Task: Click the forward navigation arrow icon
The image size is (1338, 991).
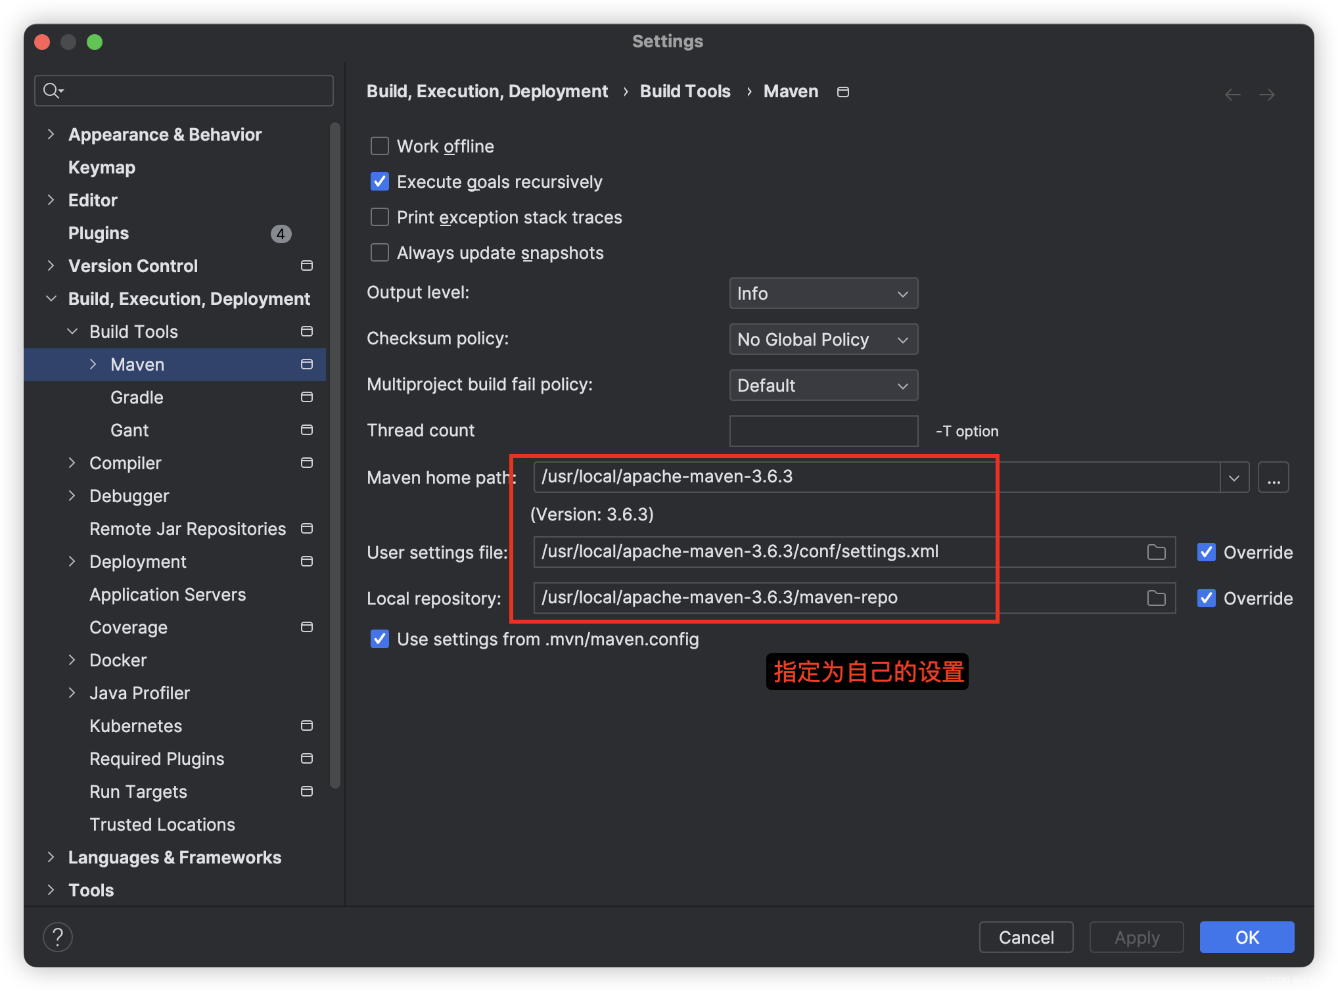Action: click(1267, 95)
